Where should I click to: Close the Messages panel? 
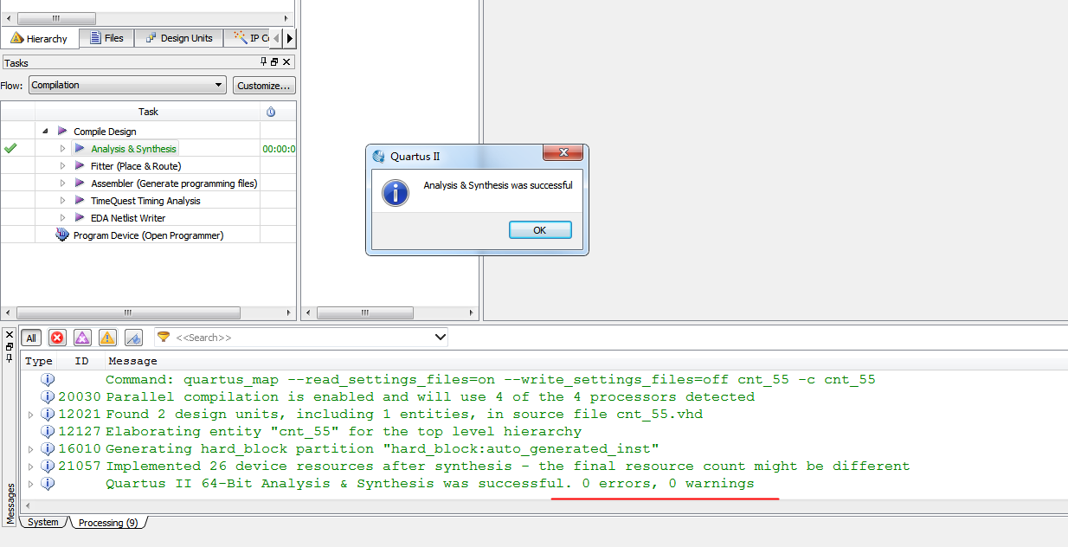[x=10, y=334]
